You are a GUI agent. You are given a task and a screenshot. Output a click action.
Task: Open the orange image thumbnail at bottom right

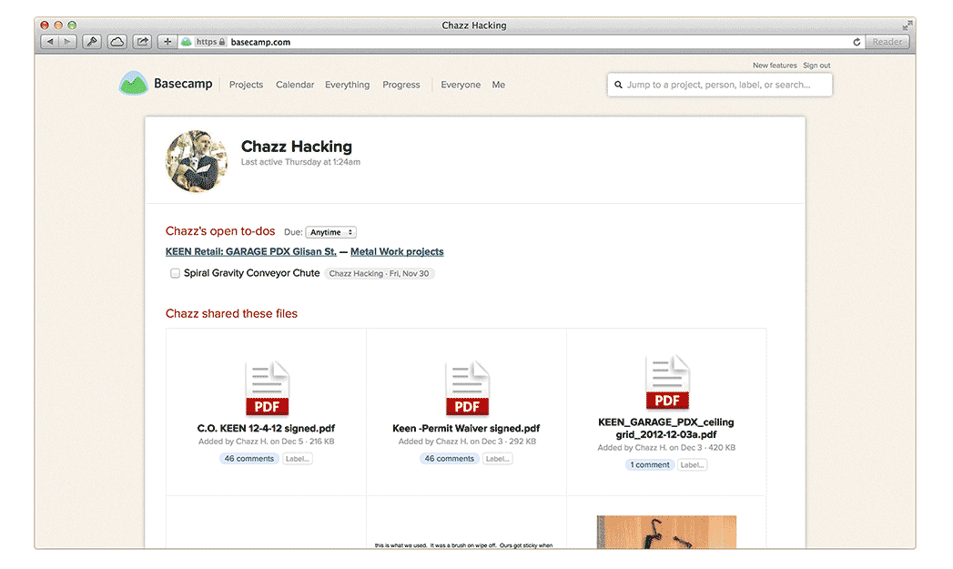coord(666,532)
